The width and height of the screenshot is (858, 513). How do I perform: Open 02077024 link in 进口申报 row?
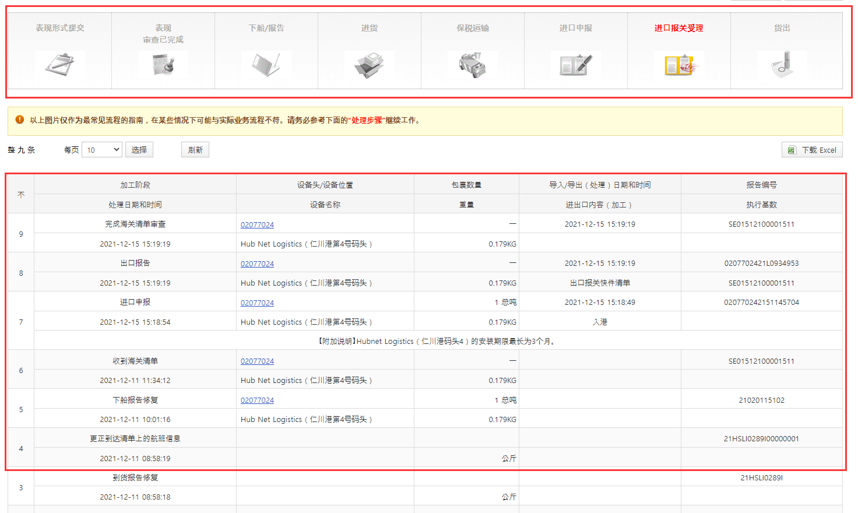pyautogui.click(x=257, y=303)
